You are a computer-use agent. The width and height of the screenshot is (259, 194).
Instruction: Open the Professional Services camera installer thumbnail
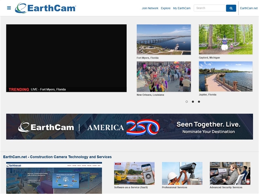182,173
